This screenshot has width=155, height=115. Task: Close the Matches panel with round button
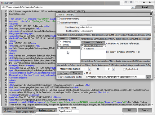click(x=151, y=14)
